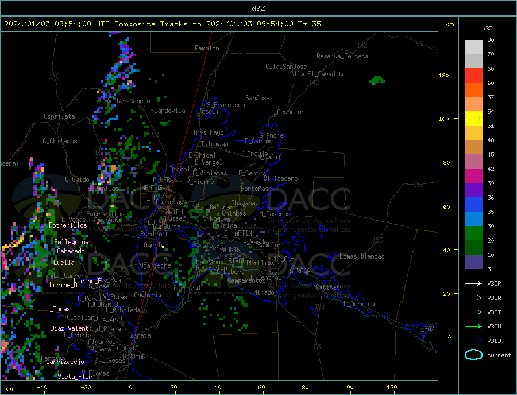The height and width of the screenshot is (395, 517).
Task: Click the VBCP legend label
Action: (x=494, y=283)
